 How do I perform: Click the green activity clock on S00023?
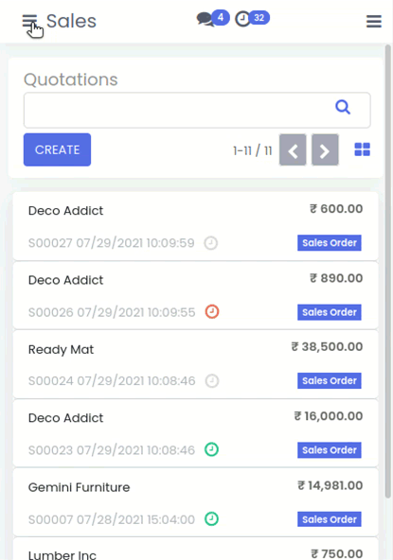pyautogui.click(x=212, y=449)
